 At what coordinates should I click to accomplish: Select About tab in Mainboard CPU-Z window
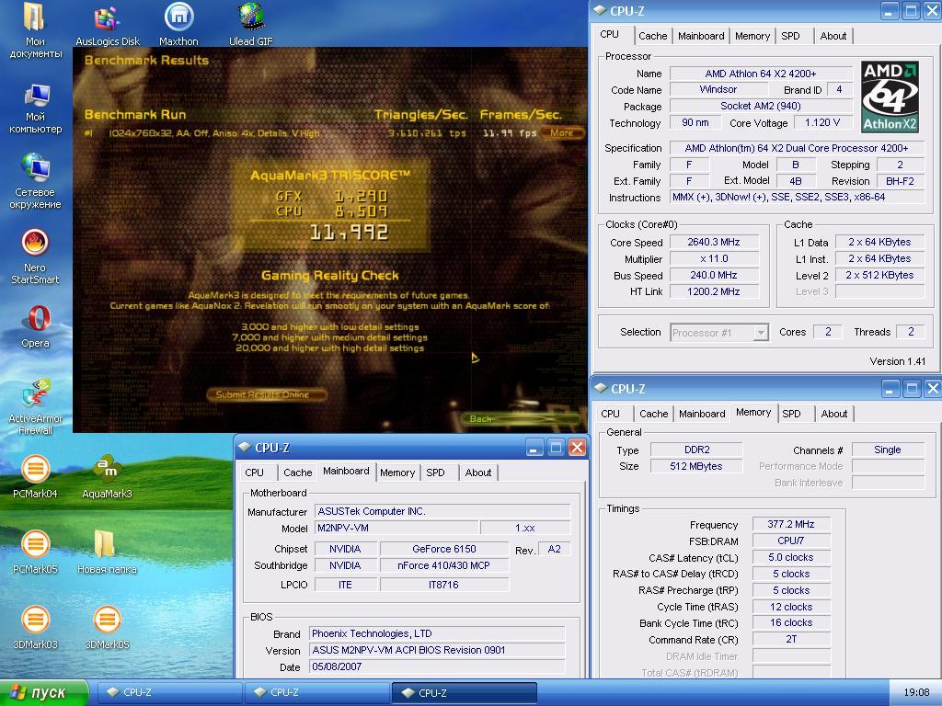pyautogui.click(x=478, y=473)
